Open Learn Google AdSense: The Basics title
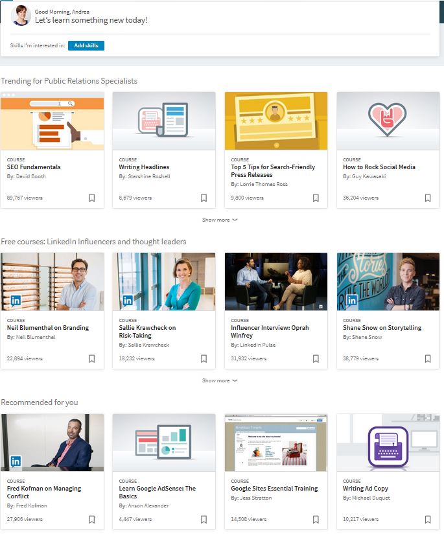 (158, 493)
